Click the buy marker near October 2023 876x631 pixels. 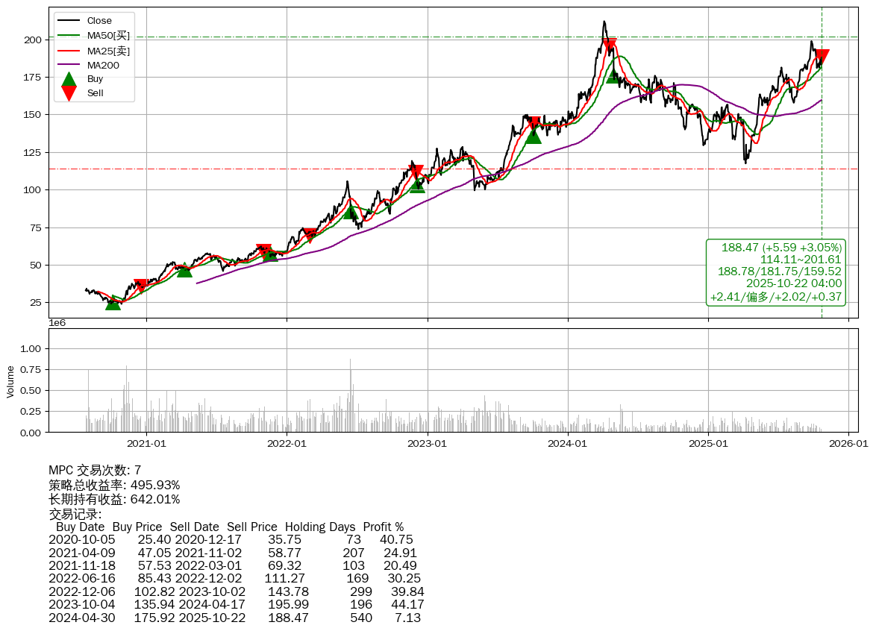[533, 136]
